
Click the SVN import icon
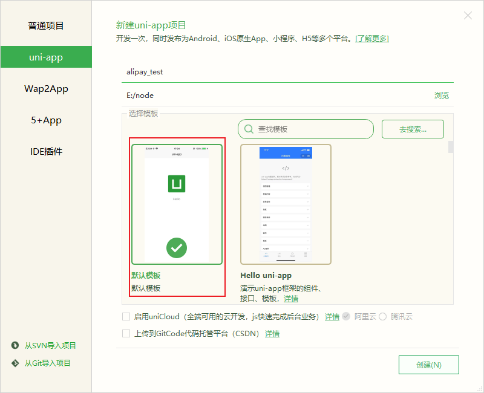tap(15, 345)
